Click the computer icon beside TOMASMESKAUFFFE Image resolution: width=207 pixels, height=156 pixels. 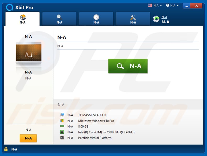62,115
